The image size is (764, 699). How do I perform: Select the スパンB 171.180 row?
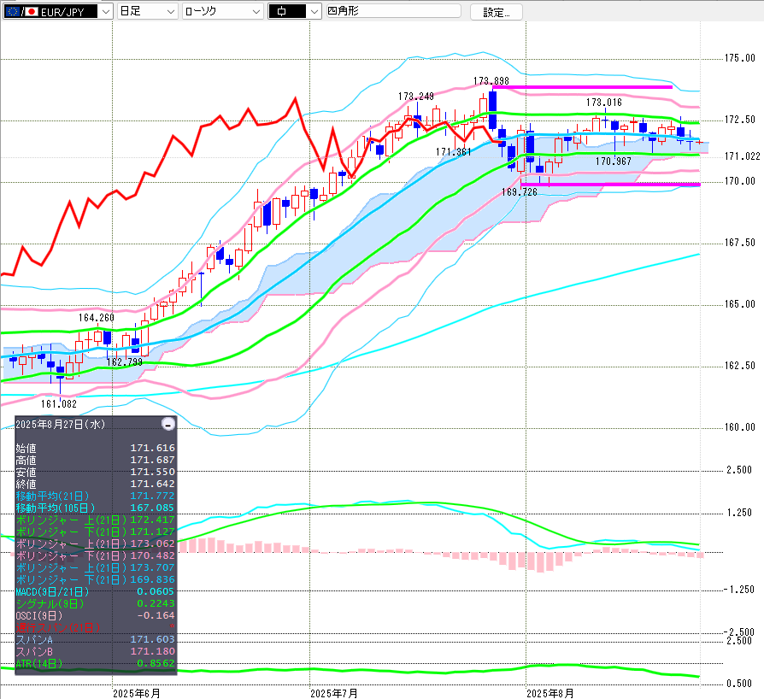96,651
